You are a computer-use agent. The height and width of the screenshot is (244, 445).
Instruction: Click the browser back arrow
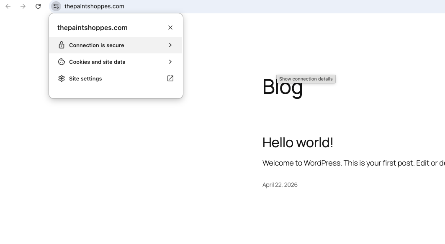(x=8, y=6)
